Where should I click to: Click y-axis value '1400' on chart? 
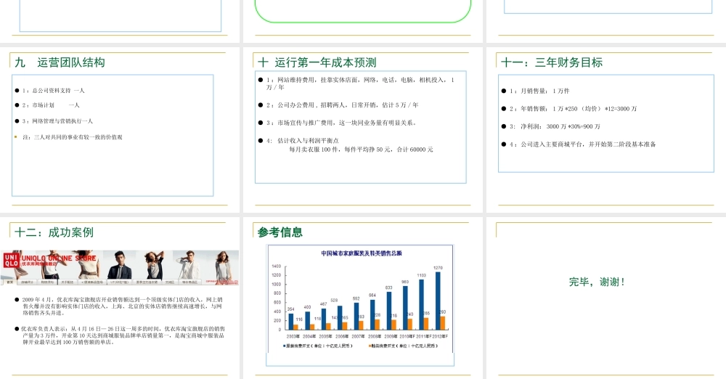(x=277, y=266)
